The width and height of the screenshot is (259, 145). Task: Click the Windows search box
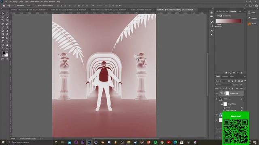click(x=30, y=142)
